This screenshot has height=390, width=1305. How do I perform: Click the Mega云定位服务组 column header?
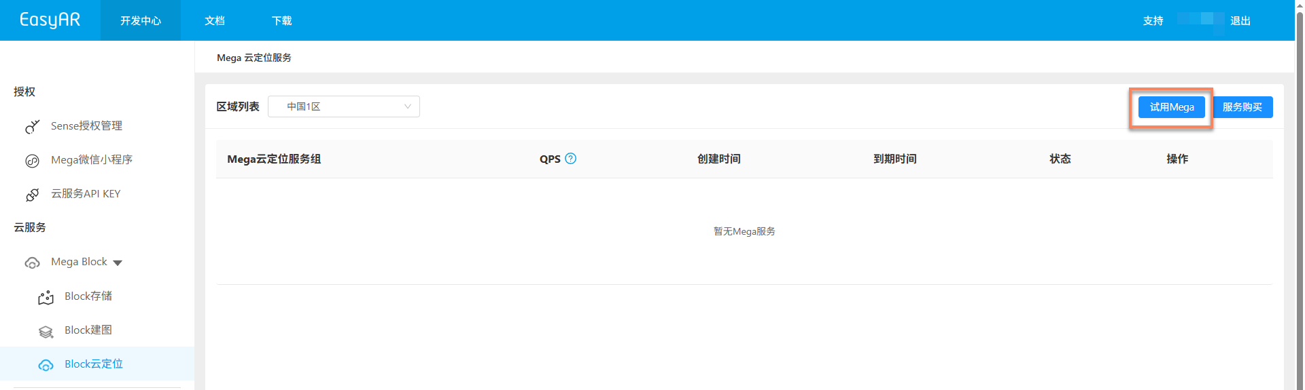[274, 159]
